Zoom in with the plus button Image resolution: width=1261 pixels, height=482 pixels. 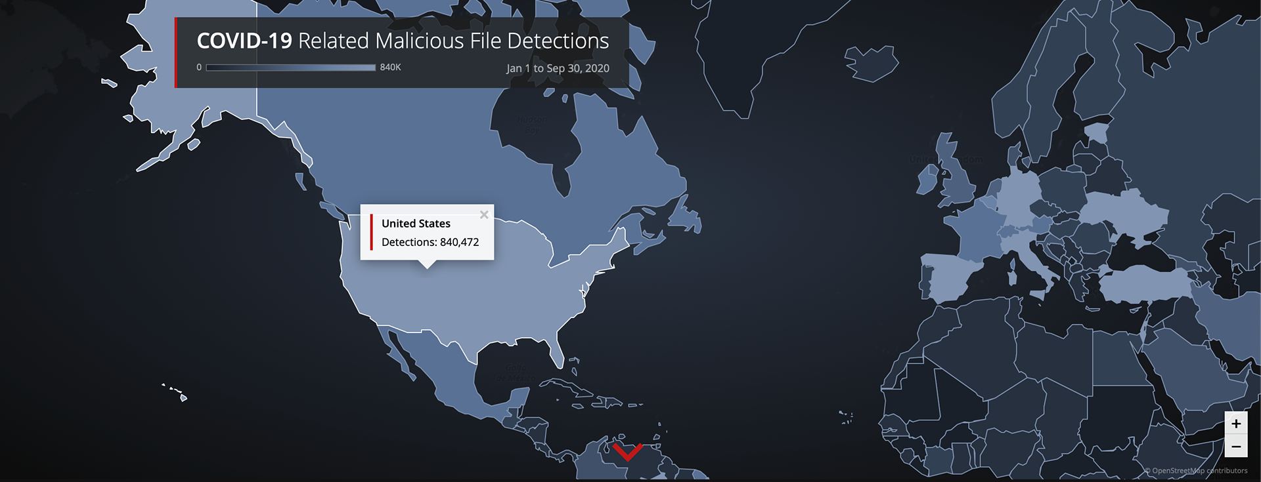pos(1236,423)
